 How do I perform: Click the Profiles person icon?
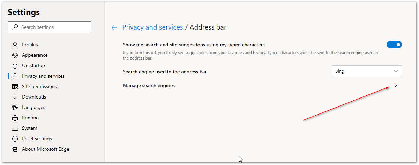(x=15, y=45)
